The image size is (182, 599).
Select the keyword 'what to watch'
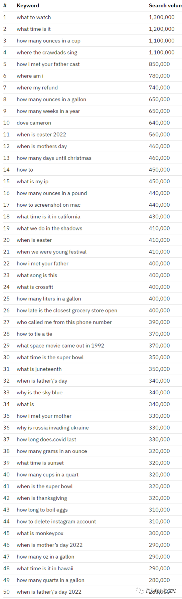coord(34,17)
